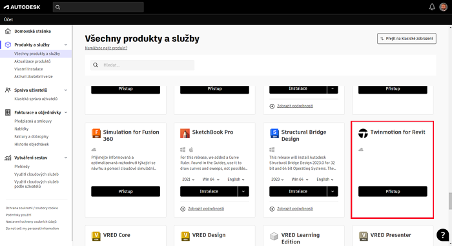Open SketchBook Pro version 2021 dropdown
The image size is (452, 246).
tap(189, 179)
